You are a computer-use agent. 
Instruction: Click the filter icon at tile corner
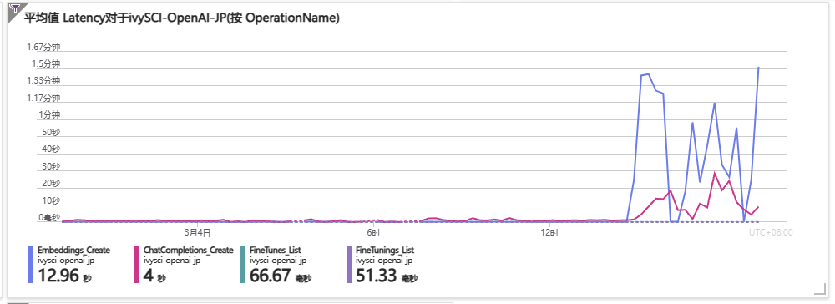coord(15,8)
